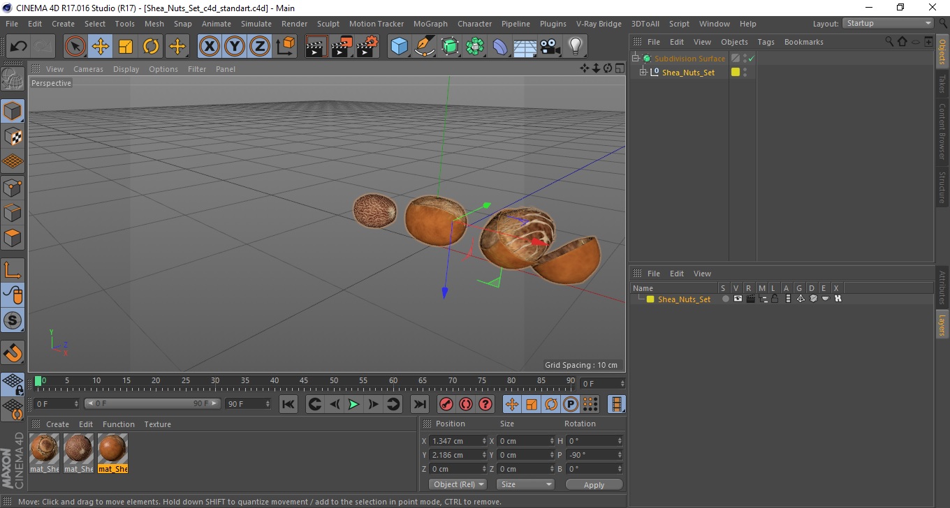Add a Subdivision Surface generator
The height and width of the screenshot is (508, 950).
pos(450,47)
